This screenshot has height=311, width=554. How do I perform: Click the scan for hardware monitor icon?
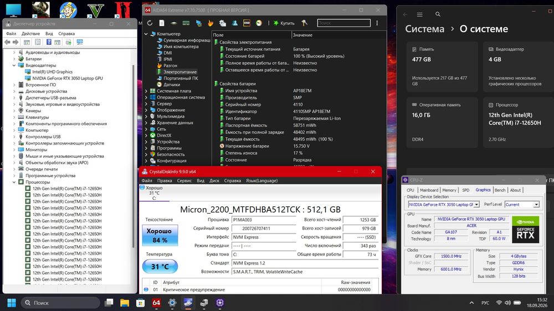tap(80, 42)
